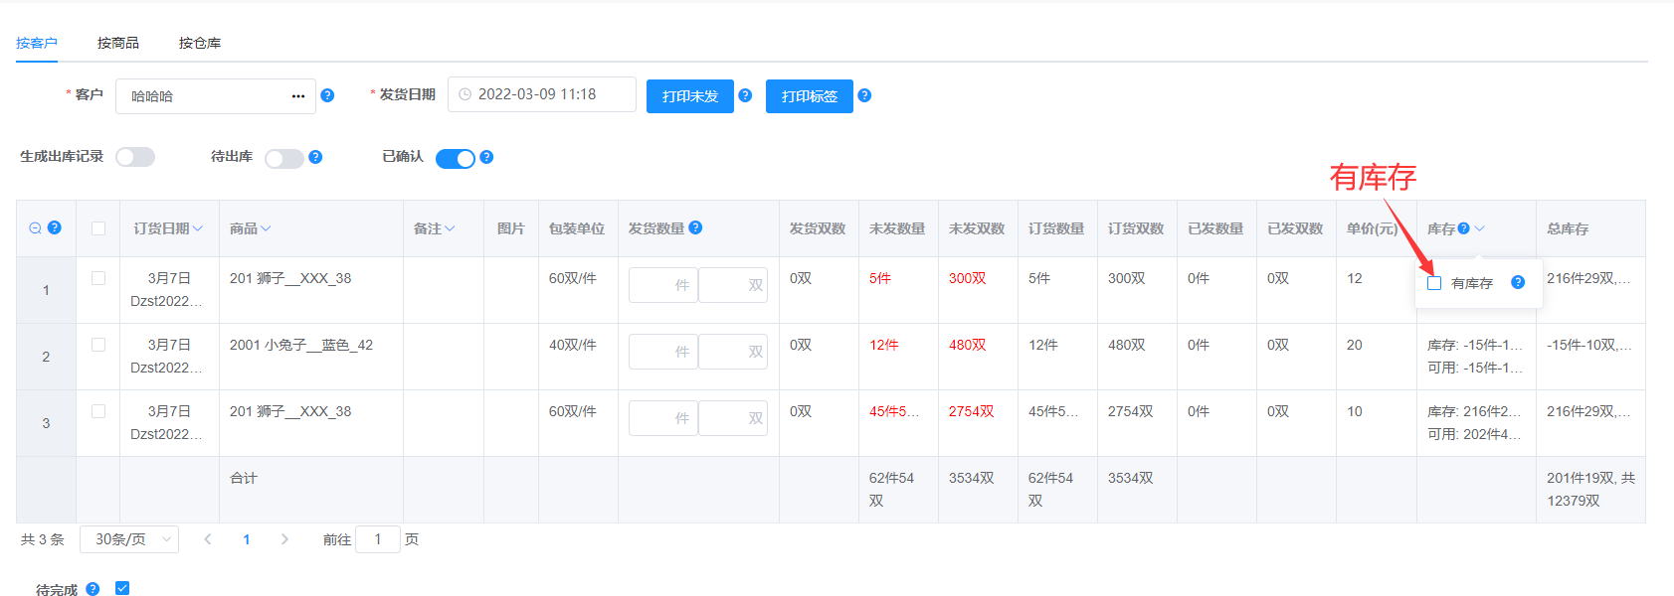Click help icon next to customer field
Viewport: 1674px width, 596px height.
[x=327, y=95]
